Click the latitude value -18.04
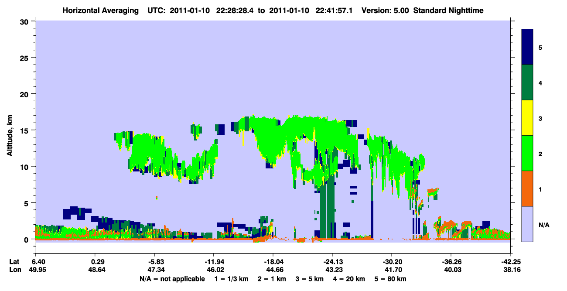 [x=273, y=262]
